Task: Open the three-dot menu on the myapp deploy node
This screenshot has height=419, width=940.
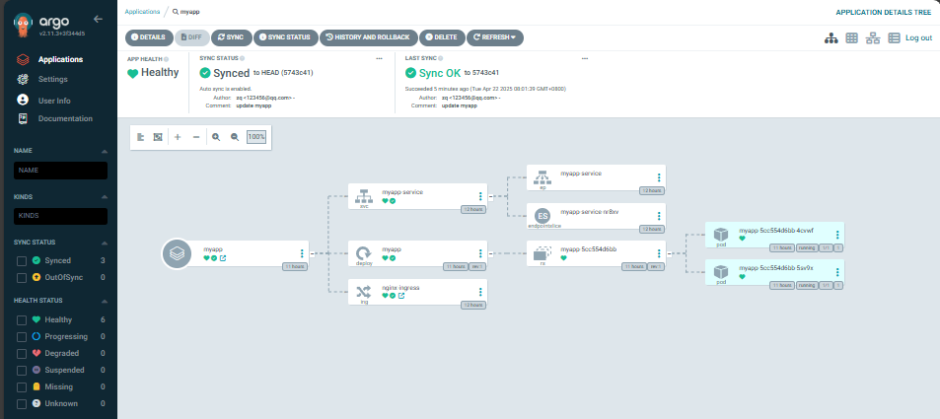Action: [480, 253]
